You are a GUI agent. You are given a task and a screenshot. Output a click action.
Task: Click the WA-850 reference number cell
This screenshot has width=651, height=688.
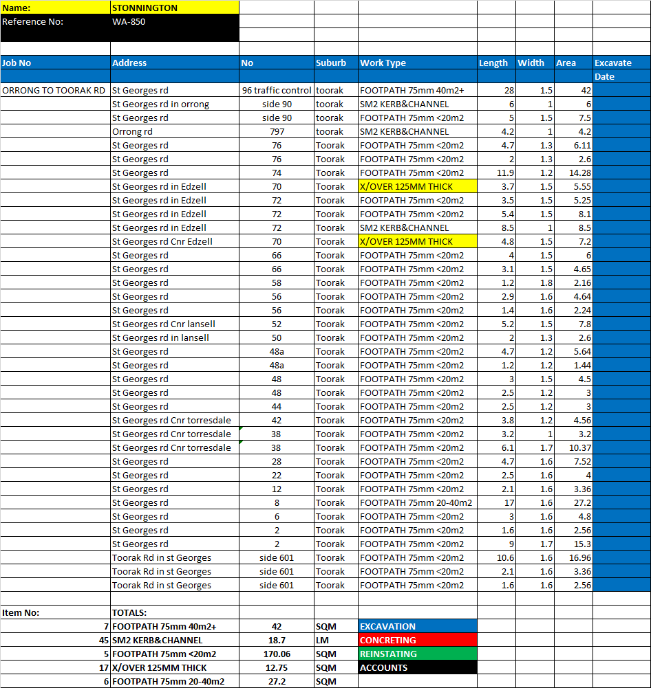(174, 21)
